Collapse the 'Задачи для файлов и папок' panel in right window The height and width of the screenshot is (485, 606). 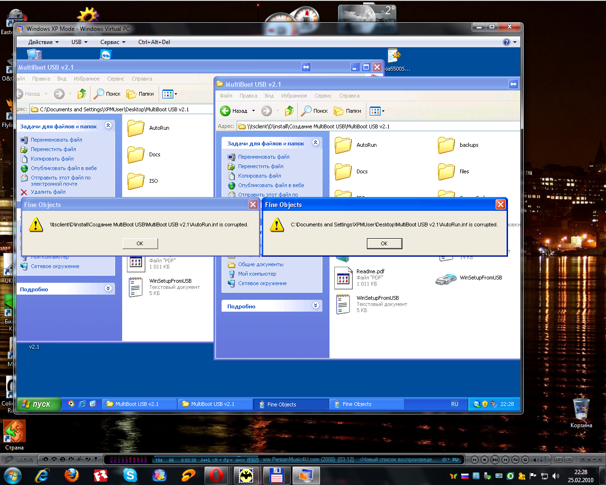click(316, 143)
